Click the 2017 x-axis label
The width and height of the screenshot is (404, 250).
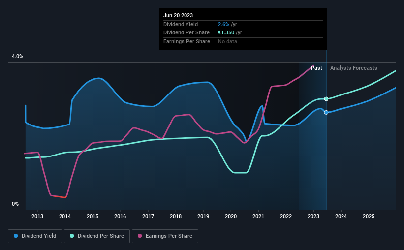click(x=148, y=216)
